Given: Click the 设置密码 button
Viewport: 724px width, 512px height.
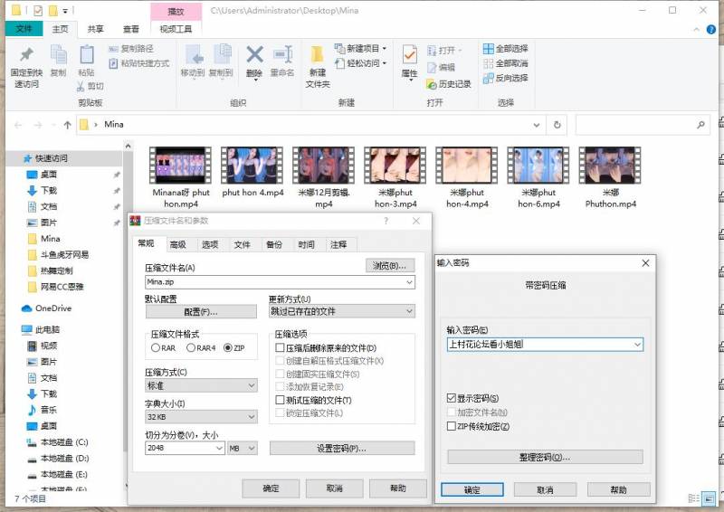Looking at the screenshot, I should click(x=341, y=449).
